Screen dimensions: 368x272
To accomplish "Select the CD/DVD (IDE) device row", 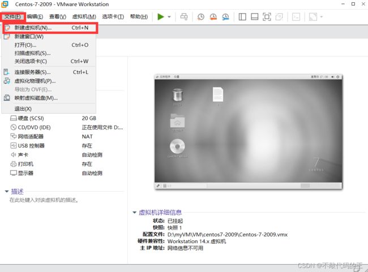I will point(66,127).
